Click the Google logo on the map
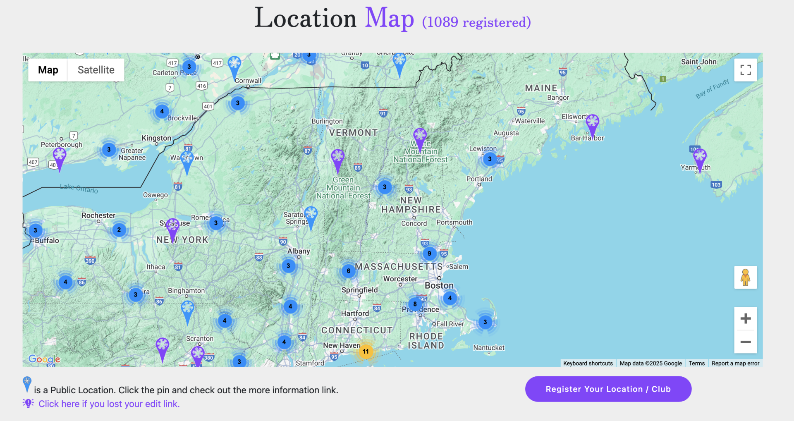 [43, 360]
